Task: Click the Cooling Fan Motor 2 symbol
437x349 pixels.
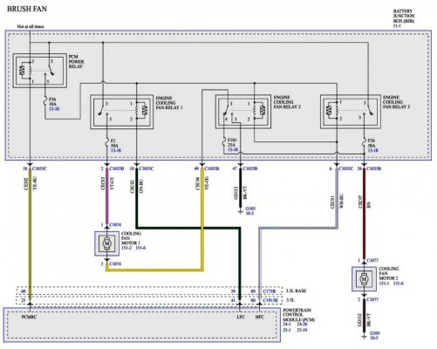Action: point(364,279)
